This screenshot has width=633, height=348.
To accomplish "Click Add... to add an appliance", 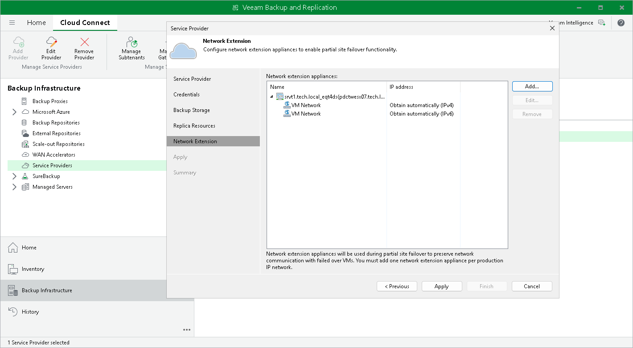I will [x=532, y=87].
